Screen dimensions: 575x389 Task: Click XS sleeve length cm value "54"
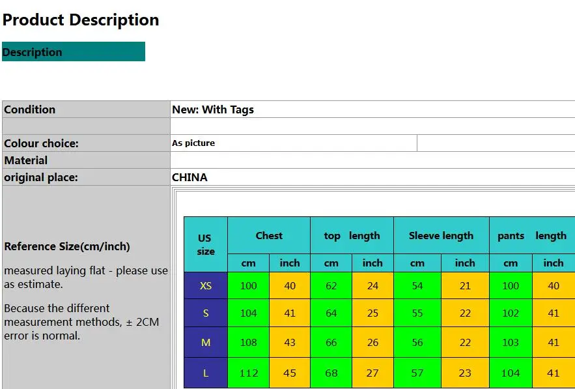coord(417,285)
